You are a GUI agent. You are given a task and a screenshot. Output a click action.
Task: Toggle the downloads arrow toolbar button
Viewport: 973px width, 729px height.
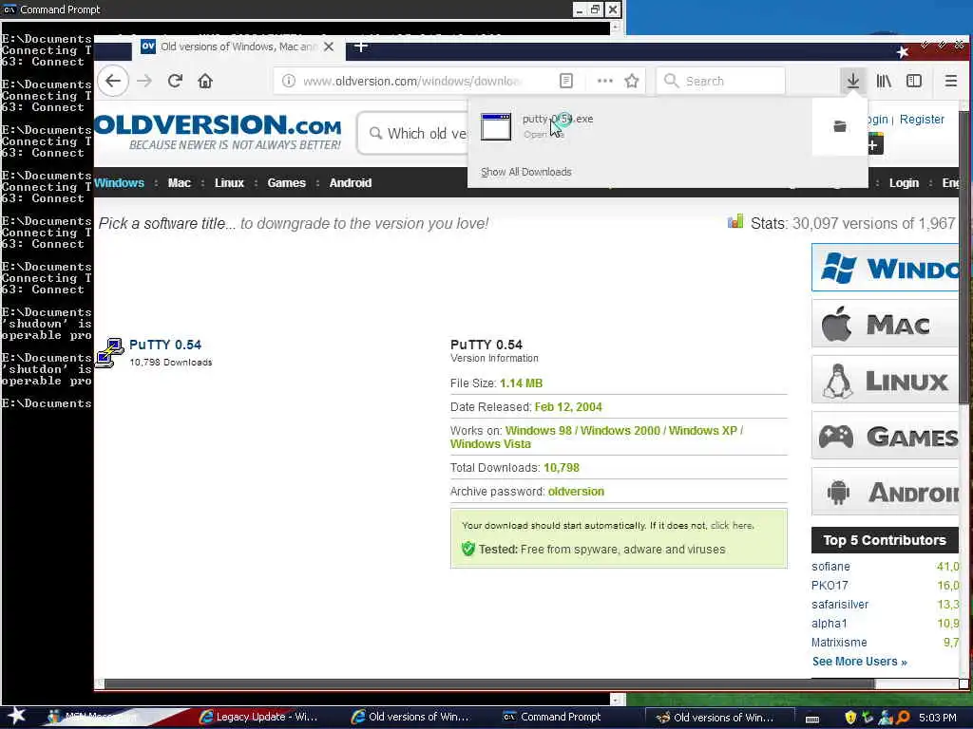pos(853,82)
